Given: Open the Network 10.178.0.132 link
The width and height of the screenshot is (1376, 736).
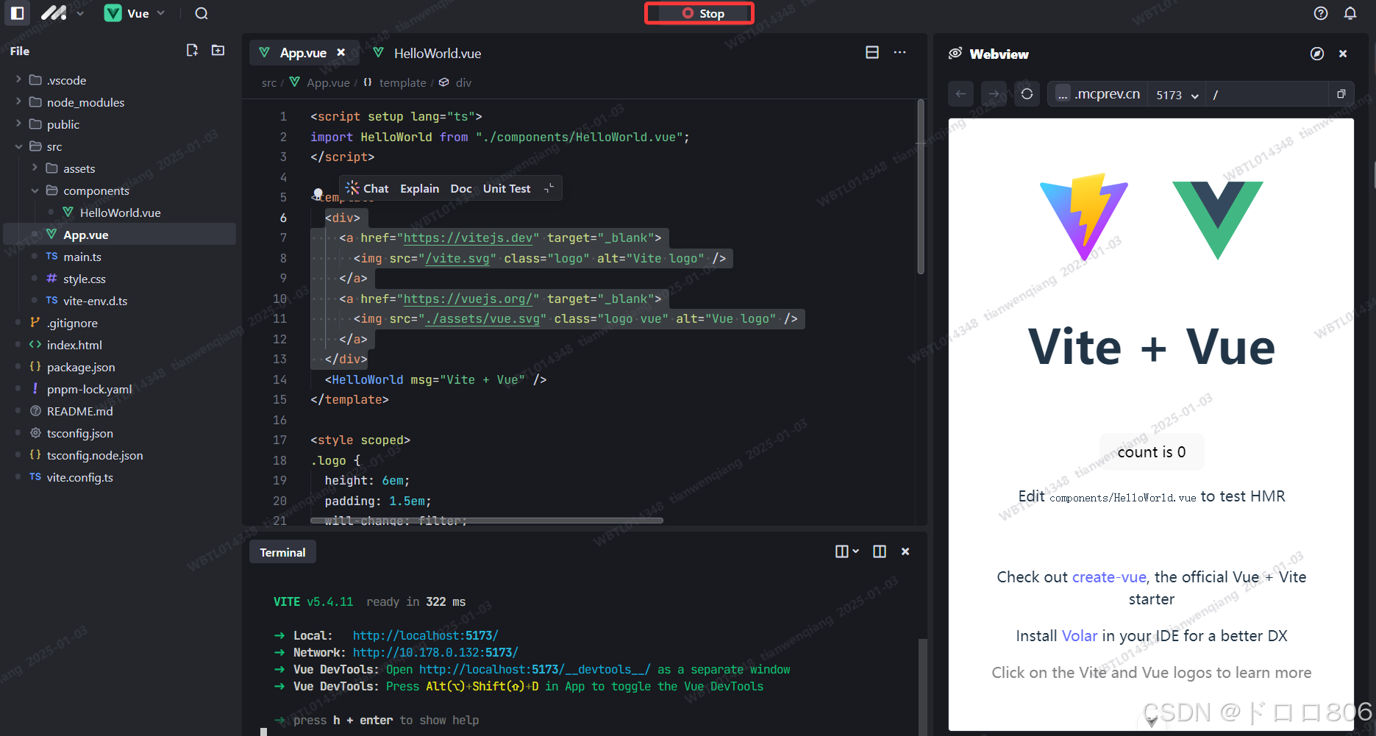Looking at the screenshot, I should pos(435,652).
